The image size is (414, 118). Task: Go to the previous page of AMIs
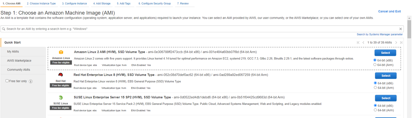click(x=363, y=43)
